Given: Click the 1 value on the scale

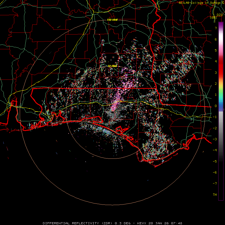Looking at the screenshot, I should coord(216,95).
